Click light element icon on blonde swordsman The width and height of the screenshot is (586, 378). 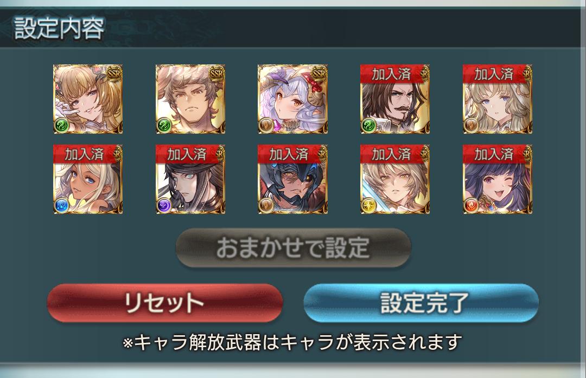[x=368, y=206]
